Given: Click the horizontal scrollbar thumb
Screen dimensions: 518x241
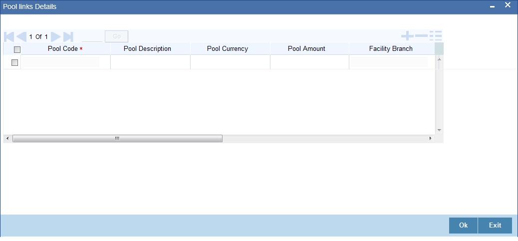Looking at the screenshot, I should tap(117, 138).
